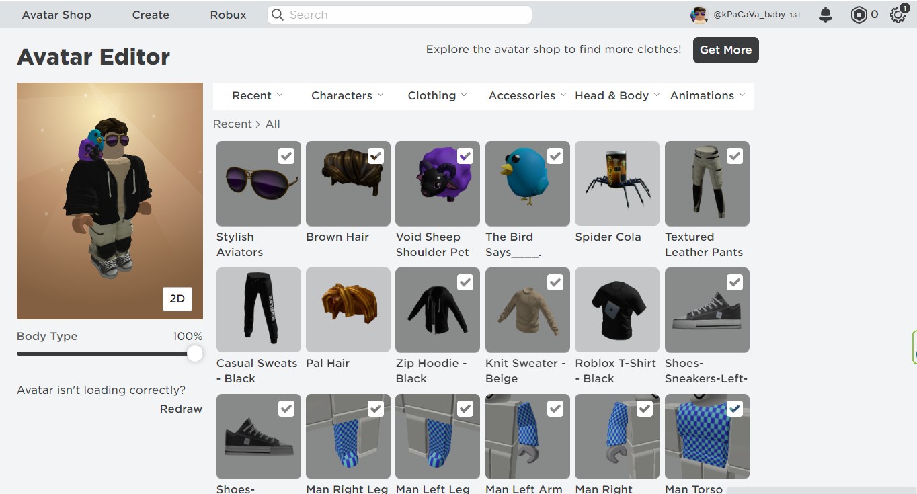
Task: Select the Stylish Aviators item image
Action: (259, 183)
